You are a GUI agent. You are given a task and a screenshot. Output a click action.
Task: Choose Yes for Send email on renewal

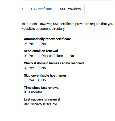pyautogui.click(x=26, y=56)
